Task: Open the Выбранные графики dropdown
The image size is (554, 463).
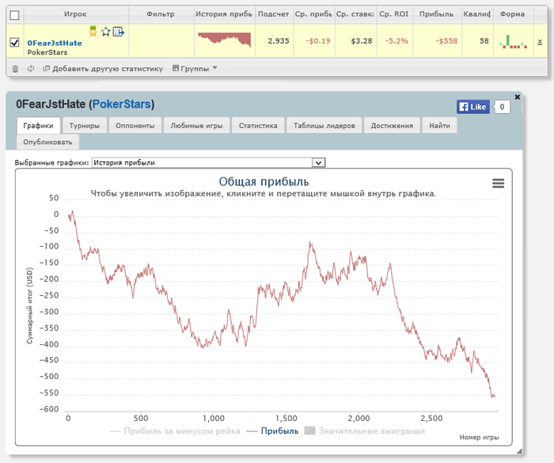Action: coord(208,162)
